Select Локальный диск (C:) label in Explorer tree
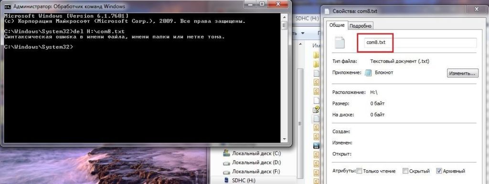 [x=256, y=153]
